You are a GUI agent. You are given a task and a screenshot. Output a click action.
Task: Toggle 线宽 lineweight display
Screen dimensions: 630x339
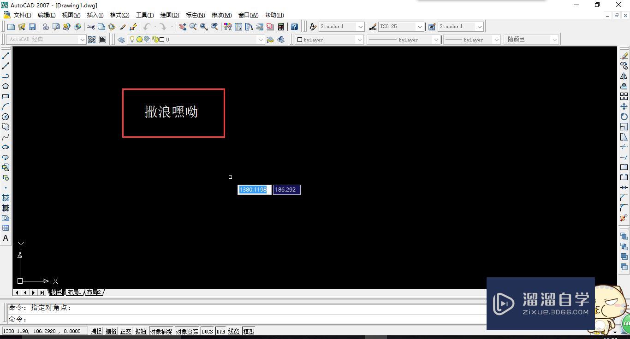coord(234,331)
